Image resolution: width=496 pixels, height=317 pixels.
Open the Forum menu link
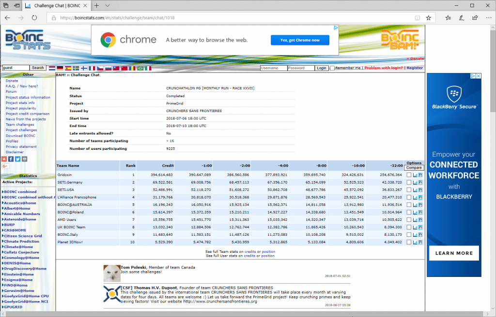11,91
